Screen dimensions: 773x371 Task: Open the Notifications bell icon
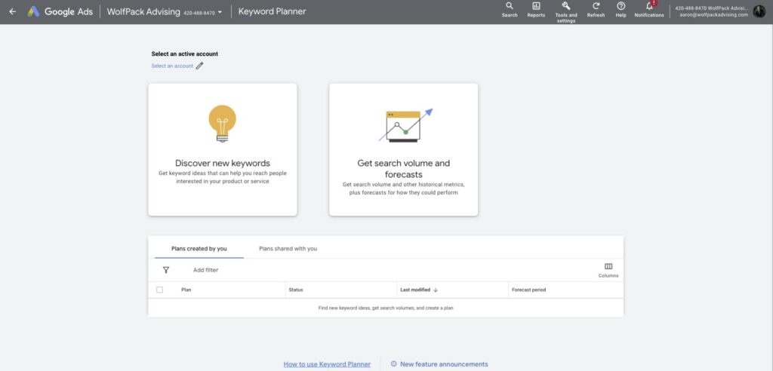click(x=649, y=6)
